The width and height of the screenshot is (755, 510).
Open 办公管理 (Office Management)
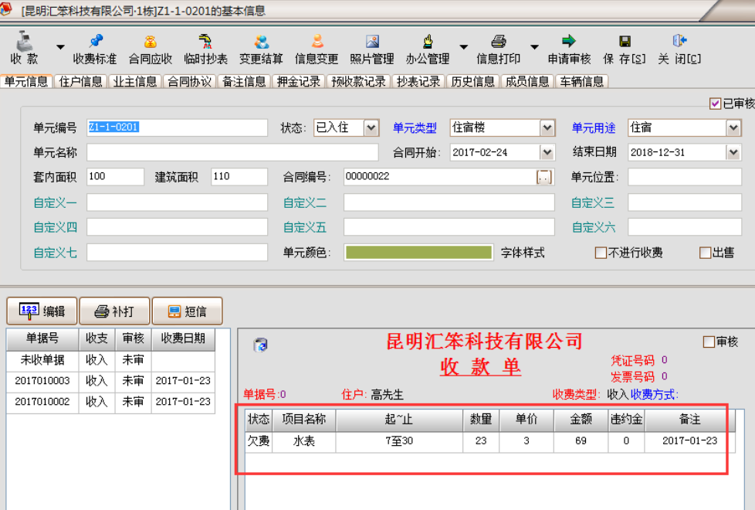tap(429, 46)
